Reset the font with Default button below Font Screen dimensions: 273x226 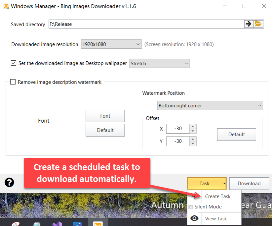pos(105,130)
